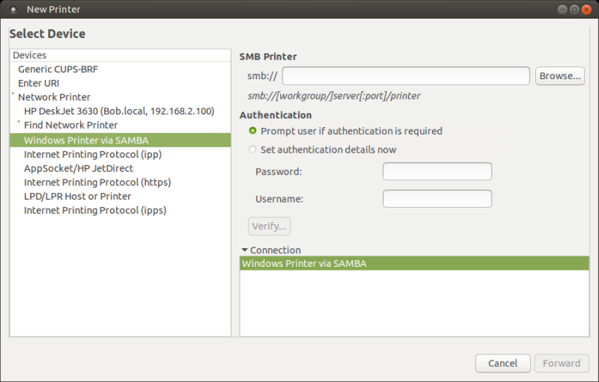Choose 'Set authentication details now' option
Screen dimensions: 599x382
[253, 150]
